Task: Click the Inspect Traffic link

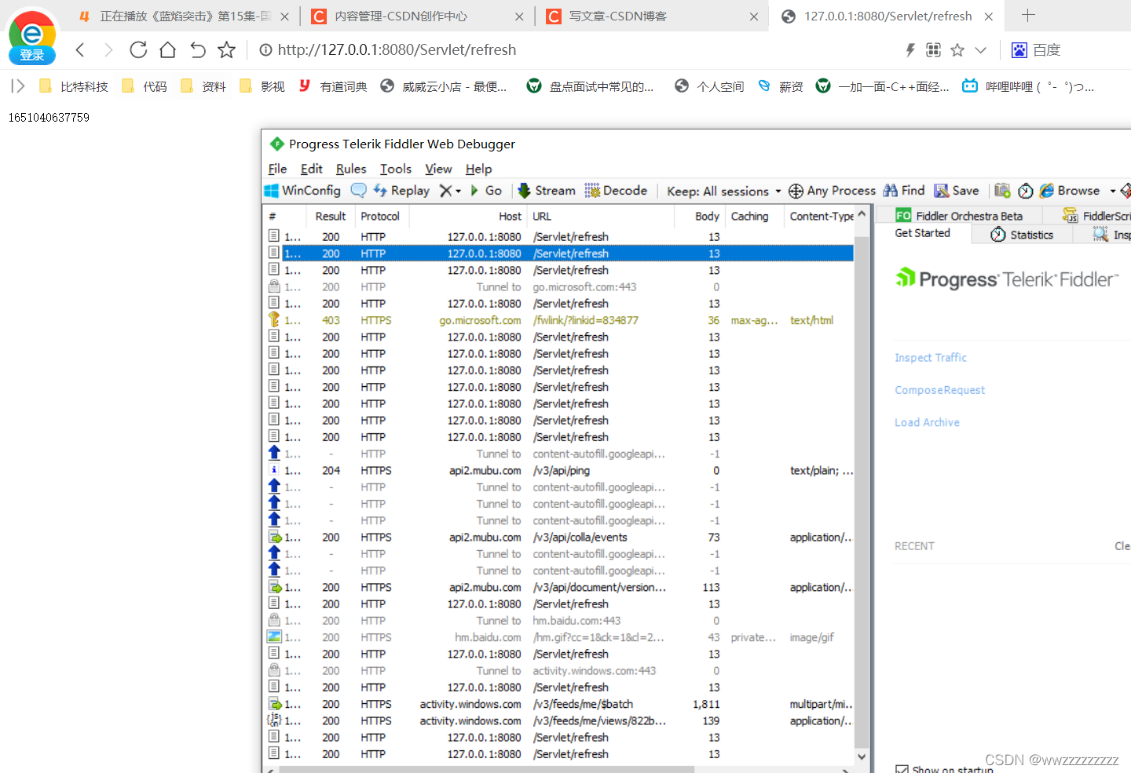Action: 931,358
